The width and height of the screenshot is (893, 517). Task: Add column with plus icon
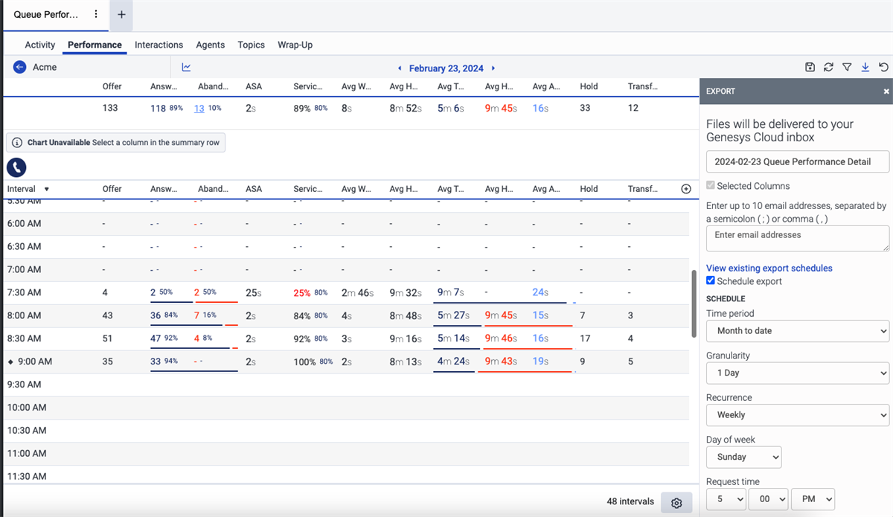point(686,189)
